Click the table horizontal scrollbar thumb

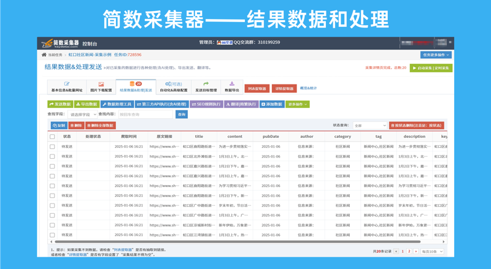(238, 242)
